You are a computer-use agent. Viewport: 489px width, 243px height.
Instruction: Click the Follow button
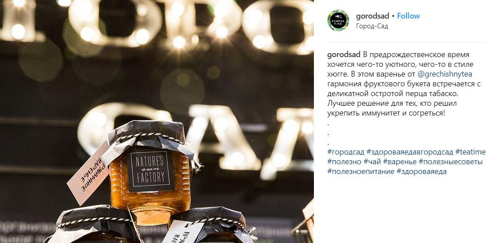408,16
